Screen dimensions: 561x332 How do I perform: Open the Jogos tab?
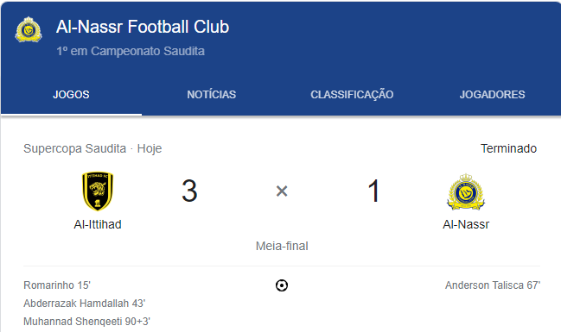click(x=71, y=95)
